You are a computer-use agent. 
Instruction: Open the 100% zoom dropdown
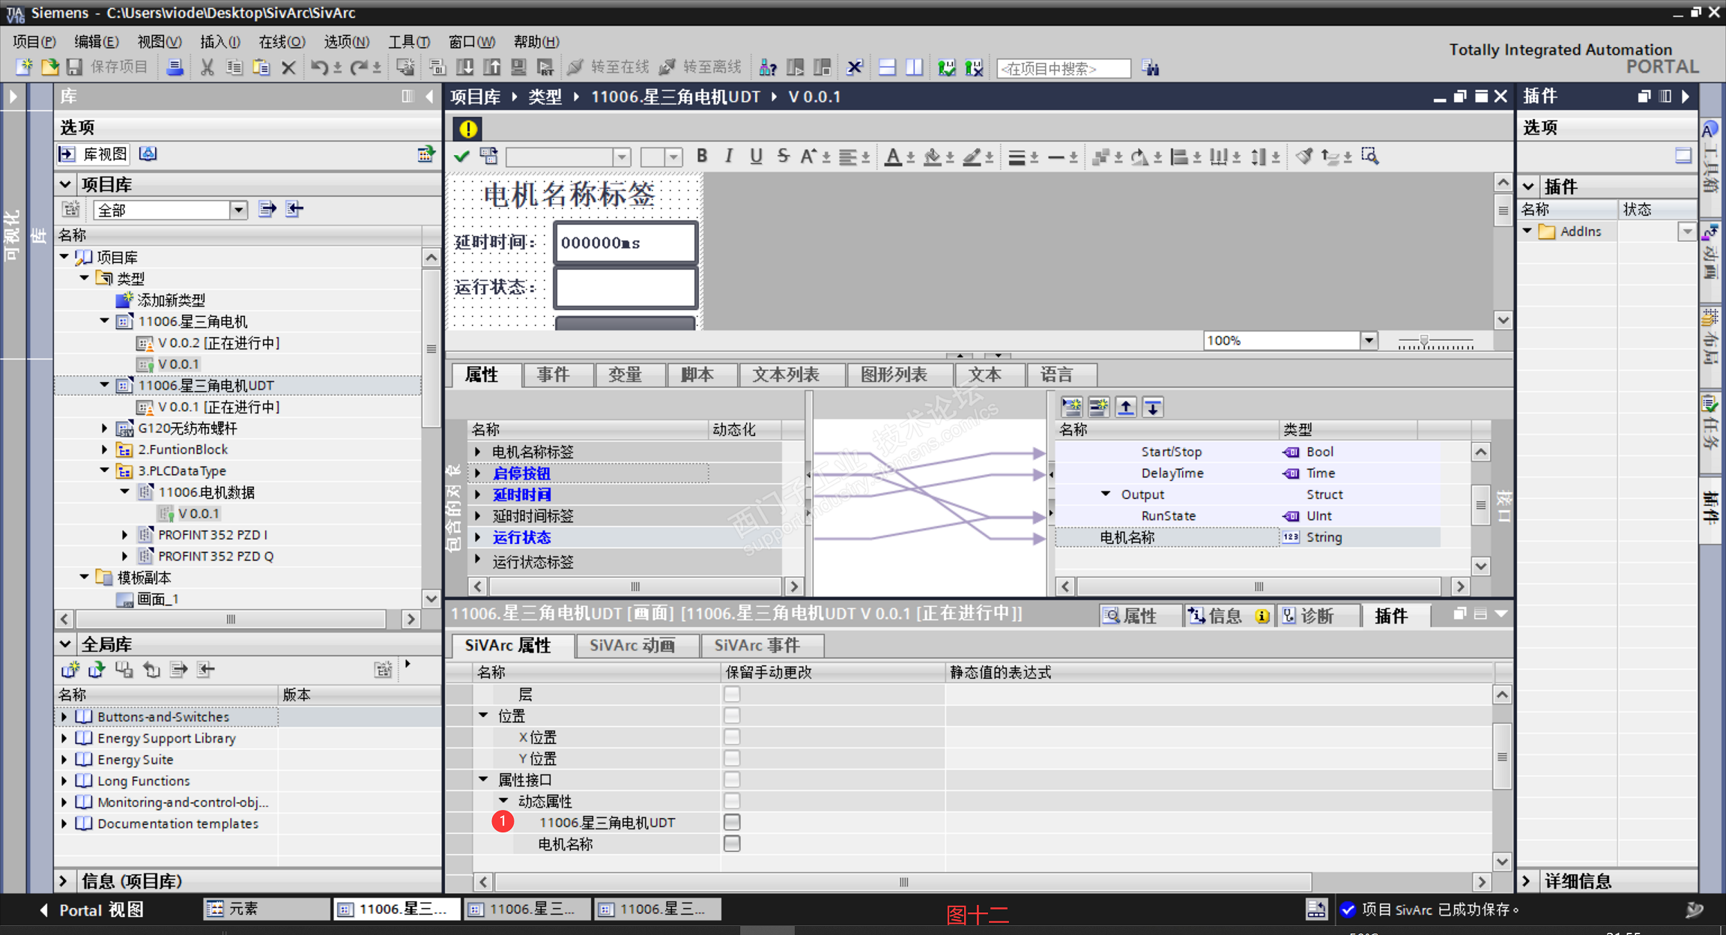click(x=1369, y=340)
